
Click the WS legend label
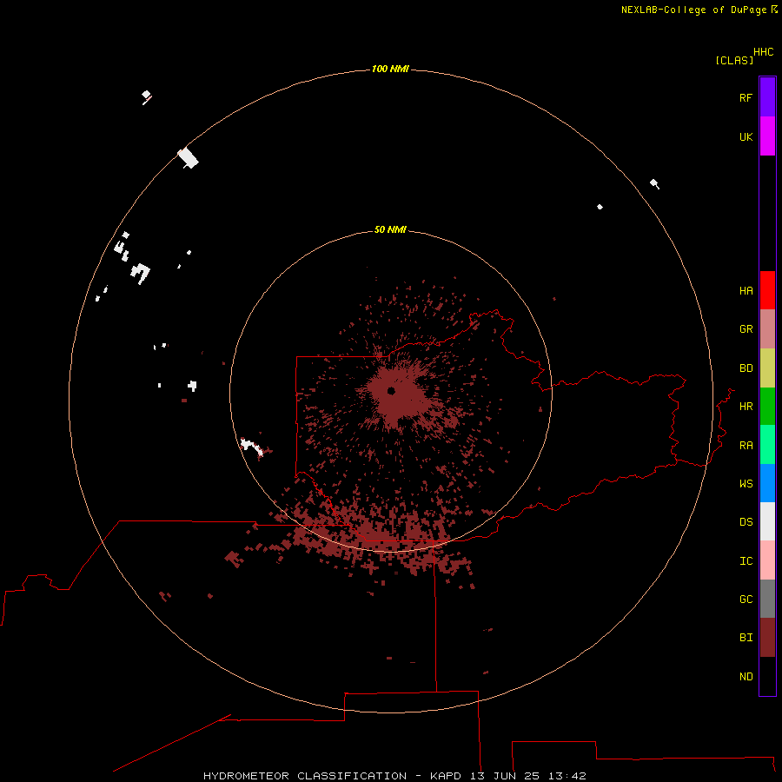click(746, 483)
